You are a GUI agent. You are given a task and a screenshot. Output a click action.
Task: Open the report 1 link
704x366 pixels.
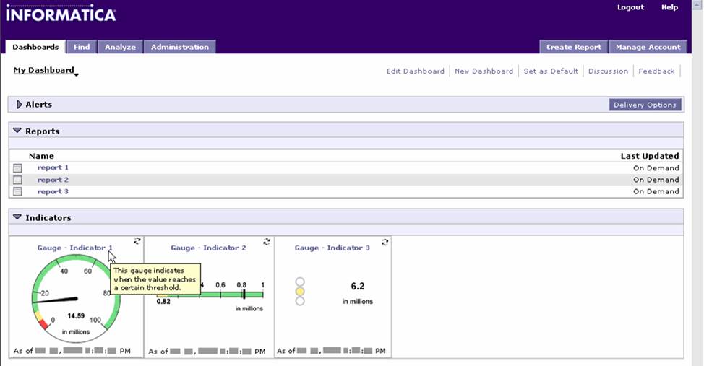click(53, 167)
